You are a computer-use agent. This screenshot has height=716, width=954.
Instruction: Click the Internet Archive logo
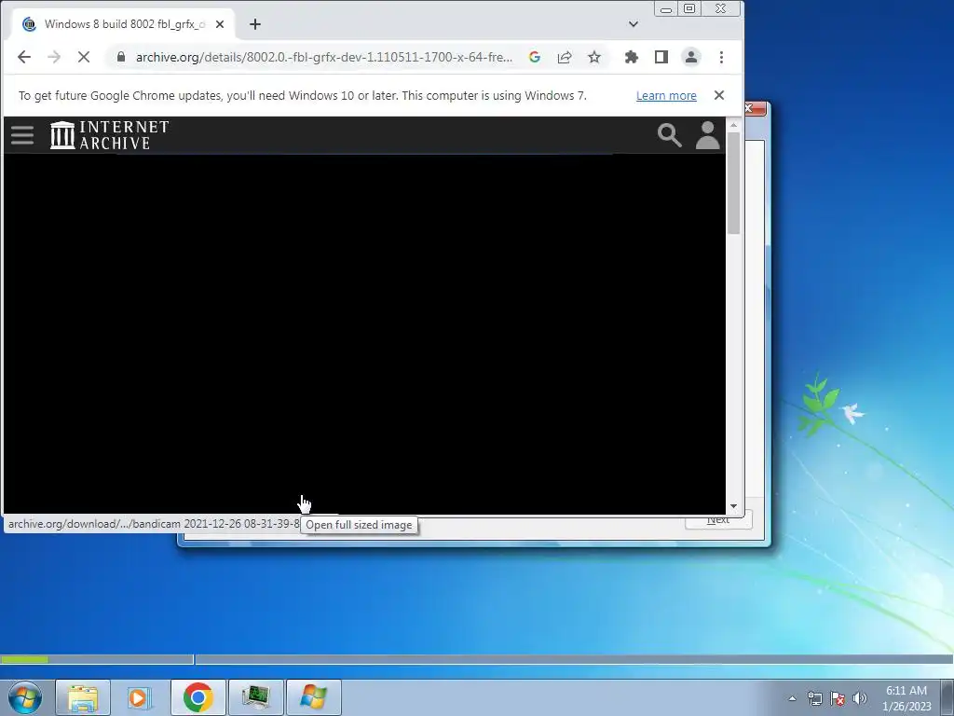coord(110,134)
